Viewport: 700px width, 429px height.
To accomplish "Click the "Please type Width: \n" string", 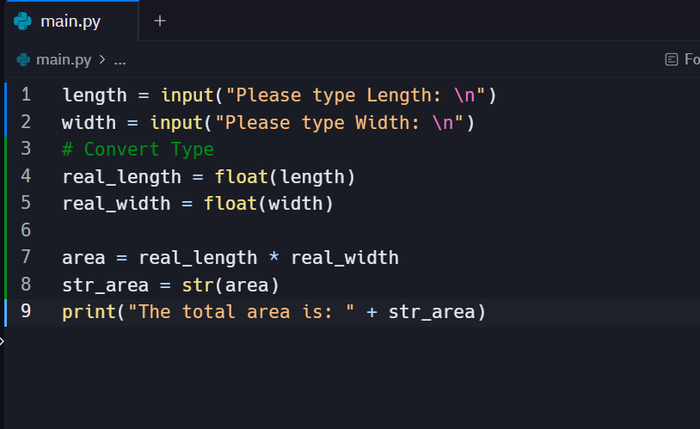I will coord(339,123).
